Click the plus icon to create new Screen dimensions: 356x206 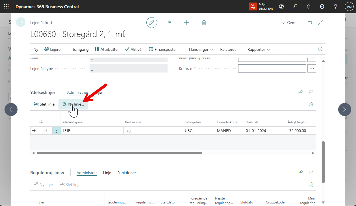click(186, 23)
